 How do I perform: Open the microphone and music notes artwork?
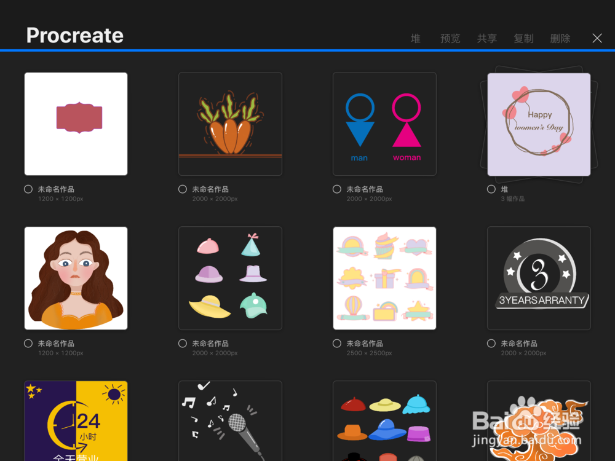pyautogui.click(x=230, y=421)
